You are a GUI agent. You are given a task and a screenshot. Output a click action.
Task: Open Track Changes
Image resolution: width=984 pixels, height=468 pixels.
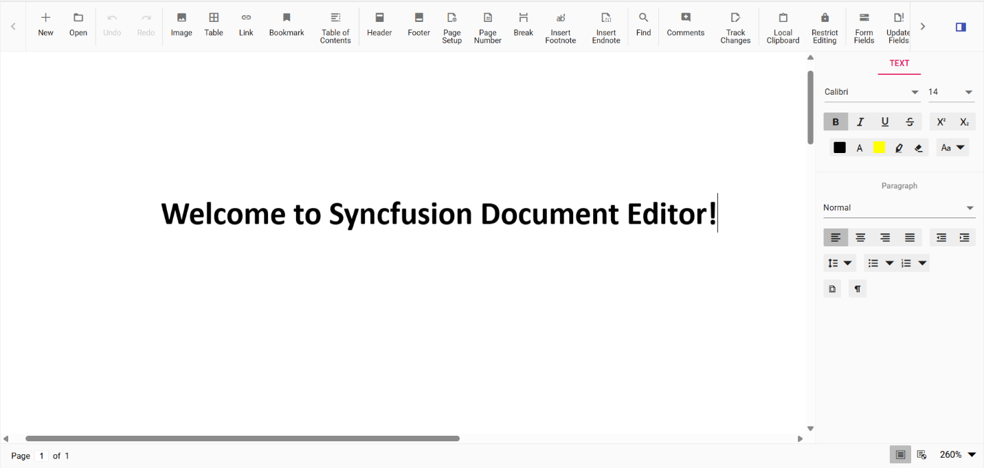[x=735, y=27]
